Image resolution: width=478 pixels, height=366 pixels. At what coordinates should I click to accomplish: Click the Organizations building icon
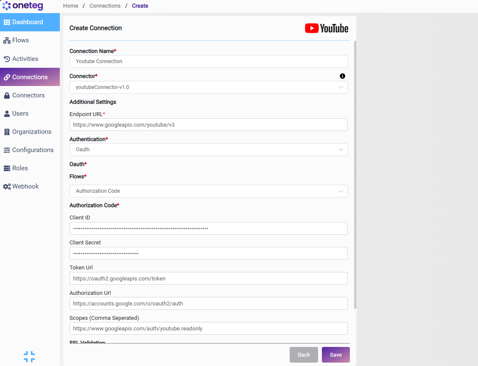pos(7,132)
